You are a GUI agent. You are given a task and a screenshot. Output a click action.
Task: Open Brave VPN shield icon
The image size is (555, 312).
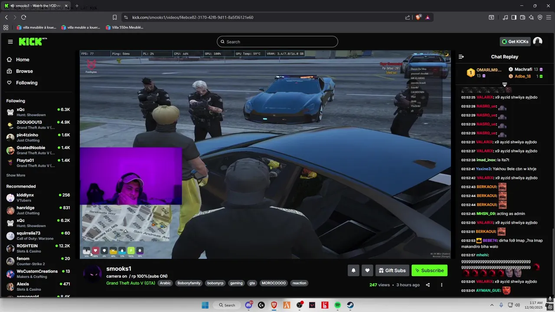540,17
